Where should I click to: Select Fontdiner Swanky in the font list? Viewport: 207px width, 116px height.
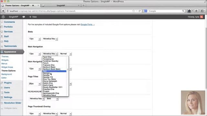[x=50, y=61]
